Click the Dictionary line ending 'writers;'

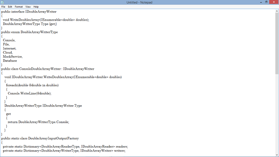pos(64,151)
